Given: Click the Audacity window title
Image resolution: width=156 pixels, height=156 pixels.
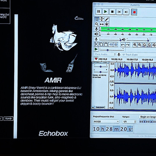Looking at the screenshot, I should (x=135, y=5).
